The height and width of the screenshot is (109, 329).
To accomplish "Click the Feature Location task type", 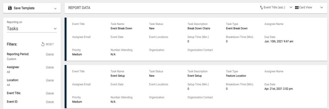I will 236,76.
